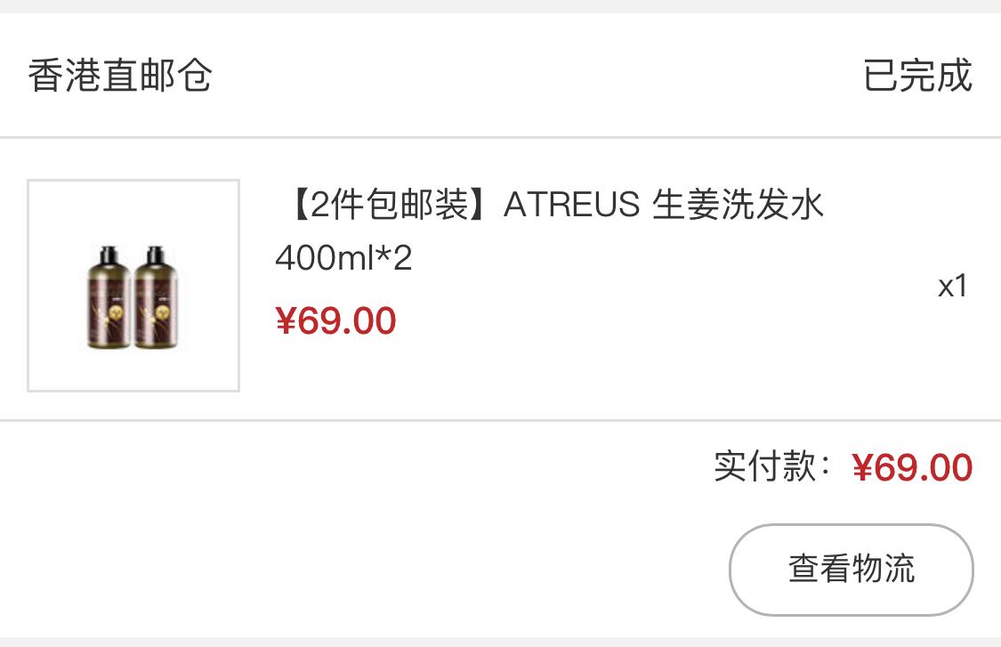Tap the gold emblem on right bottle

coord(163,313)
